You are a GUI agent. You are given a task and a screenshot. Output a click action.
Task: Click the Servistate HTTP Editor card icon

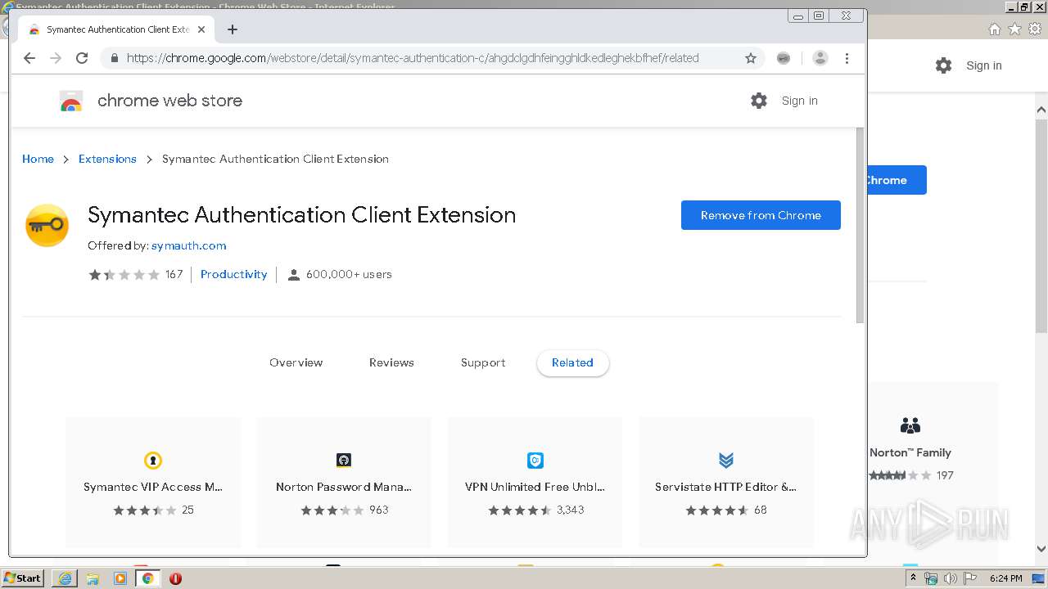[726, 460]
